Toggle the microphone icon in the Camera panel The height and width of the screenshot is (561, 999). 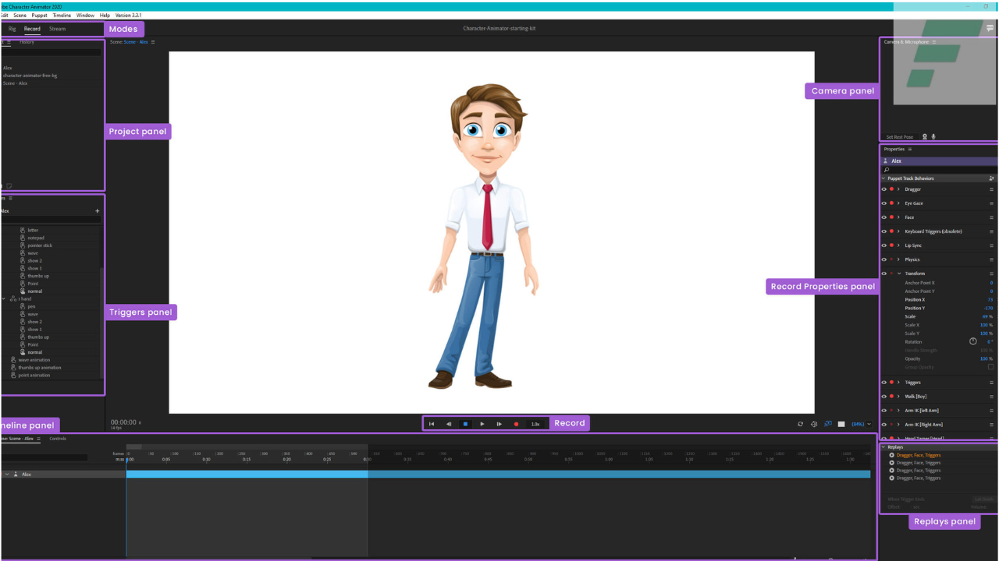tap(933, 136)
